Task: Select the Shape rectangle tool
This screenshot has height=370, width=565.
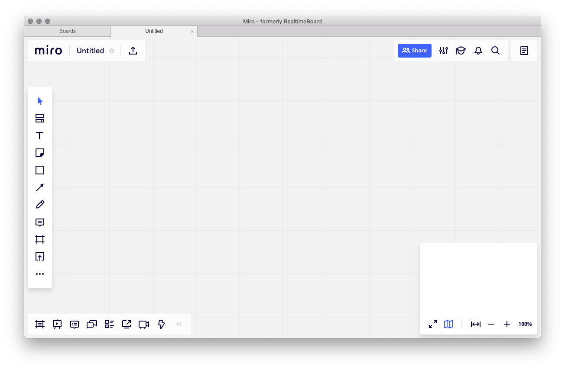Action: click(x=39, y=170)
